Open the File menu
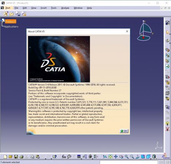Screen dimensions: 171x164 (16, 8)
